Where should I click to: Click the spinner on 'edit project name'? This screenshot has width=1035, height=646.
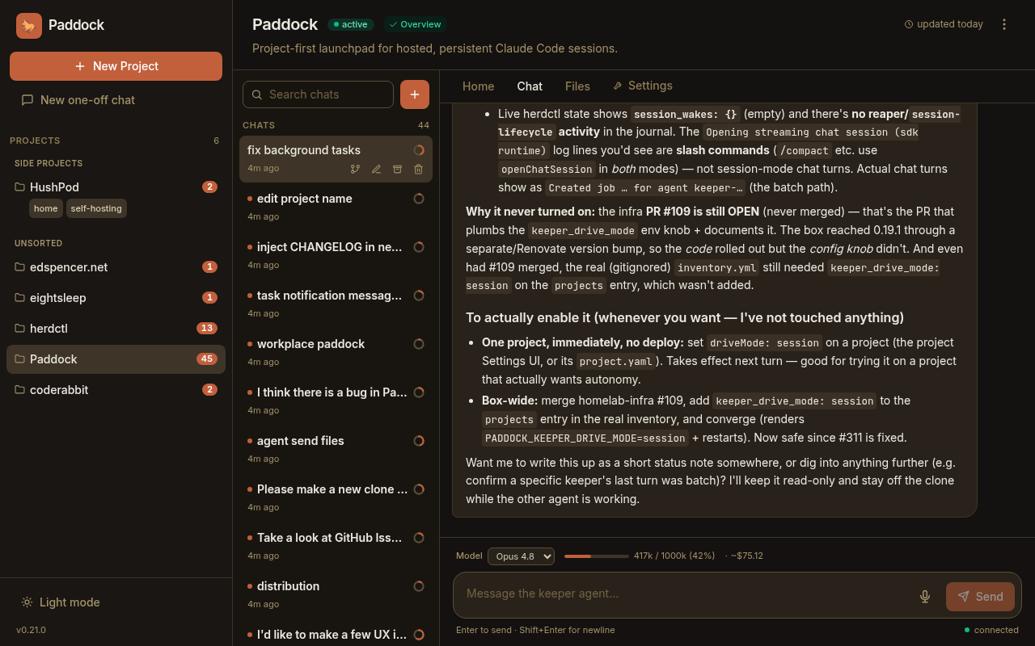click(x=419, y=199)
